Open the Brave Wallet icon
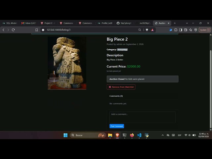This screenshot has width=212, height=159. coord(185,30)
